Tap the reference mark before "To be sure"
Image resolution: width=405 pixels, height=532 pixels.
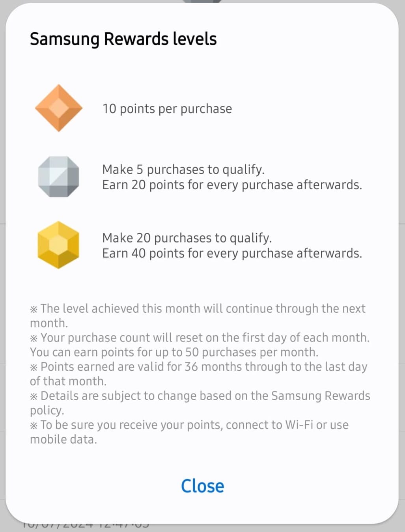pos(34,426)
